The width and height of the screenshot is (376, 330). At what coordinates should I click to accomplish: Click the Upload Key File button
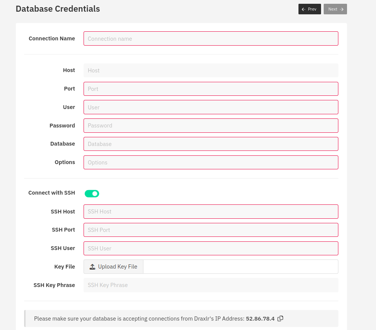(x=113, y=267)
